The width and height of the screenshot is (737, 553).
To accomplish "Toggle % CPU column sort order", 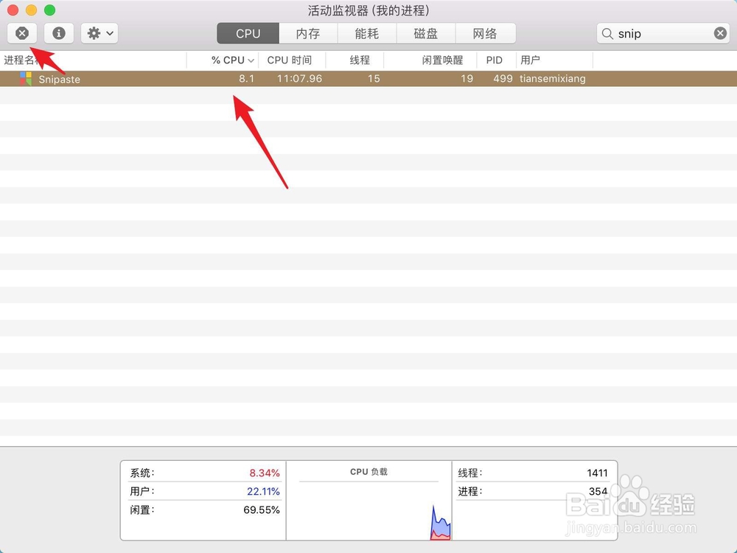I will 223,60.
